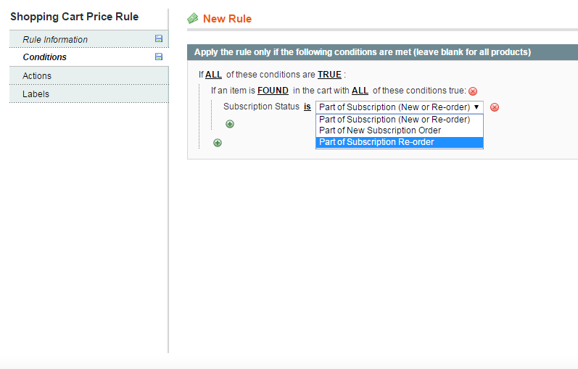Image resolution: width=578 pixels, height=369 pixels.
Task: Remove the Subscription Status condition with red X
Action: tap(495, 107)
